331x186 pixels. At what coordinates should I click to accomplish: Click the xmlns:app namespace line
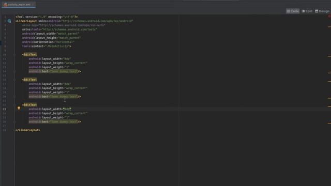click(64, 25)
